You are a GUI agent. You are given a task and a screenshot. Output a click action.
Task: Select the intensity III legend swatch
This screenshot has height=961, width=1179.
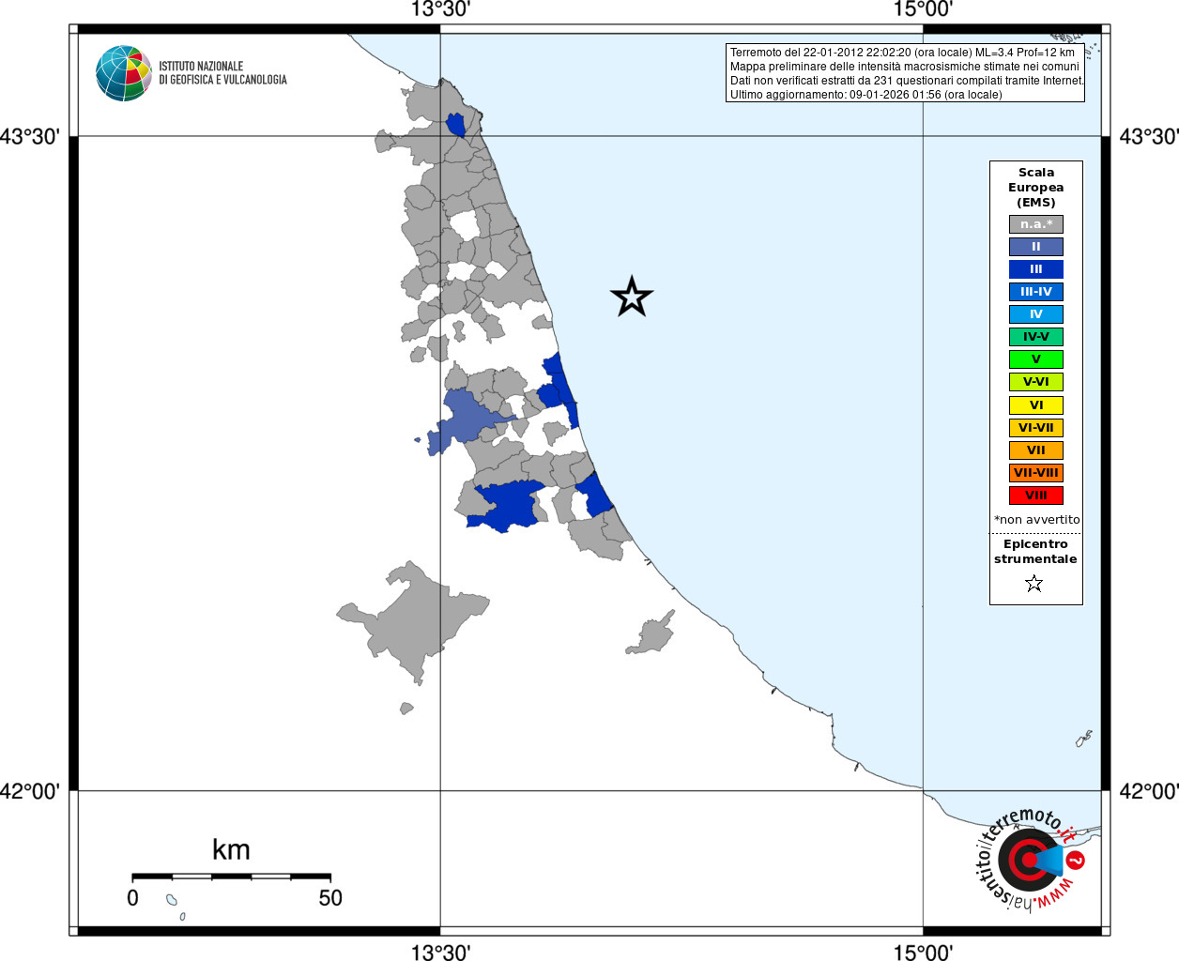coord(1036,269)
